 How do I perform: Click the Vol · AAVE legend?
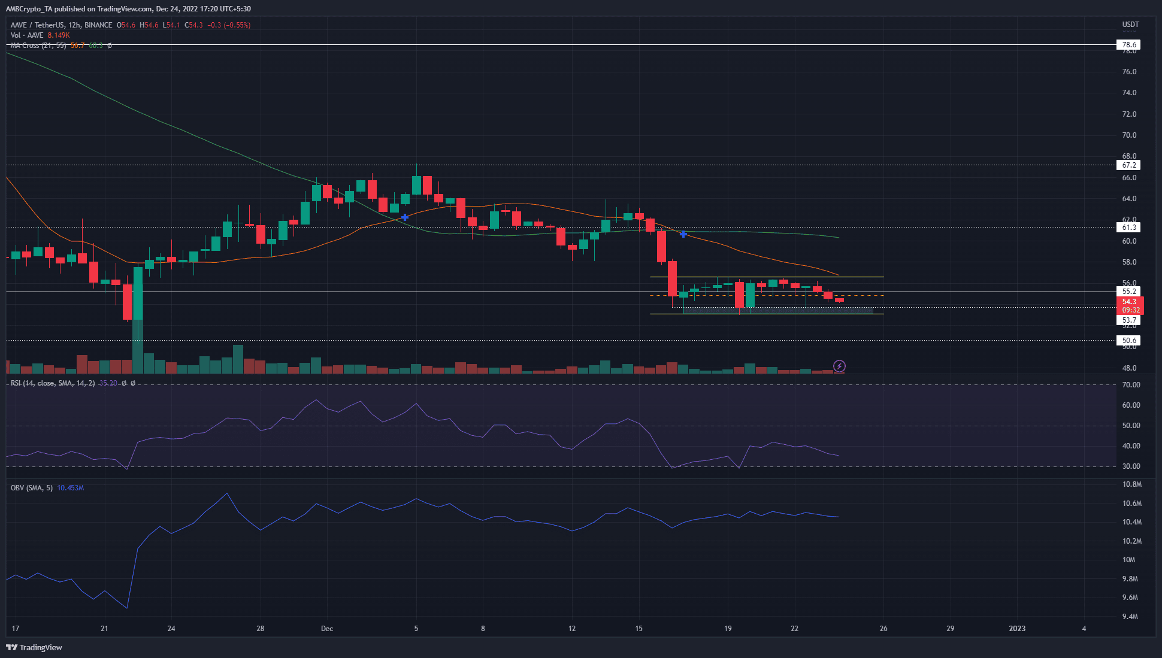27,35
